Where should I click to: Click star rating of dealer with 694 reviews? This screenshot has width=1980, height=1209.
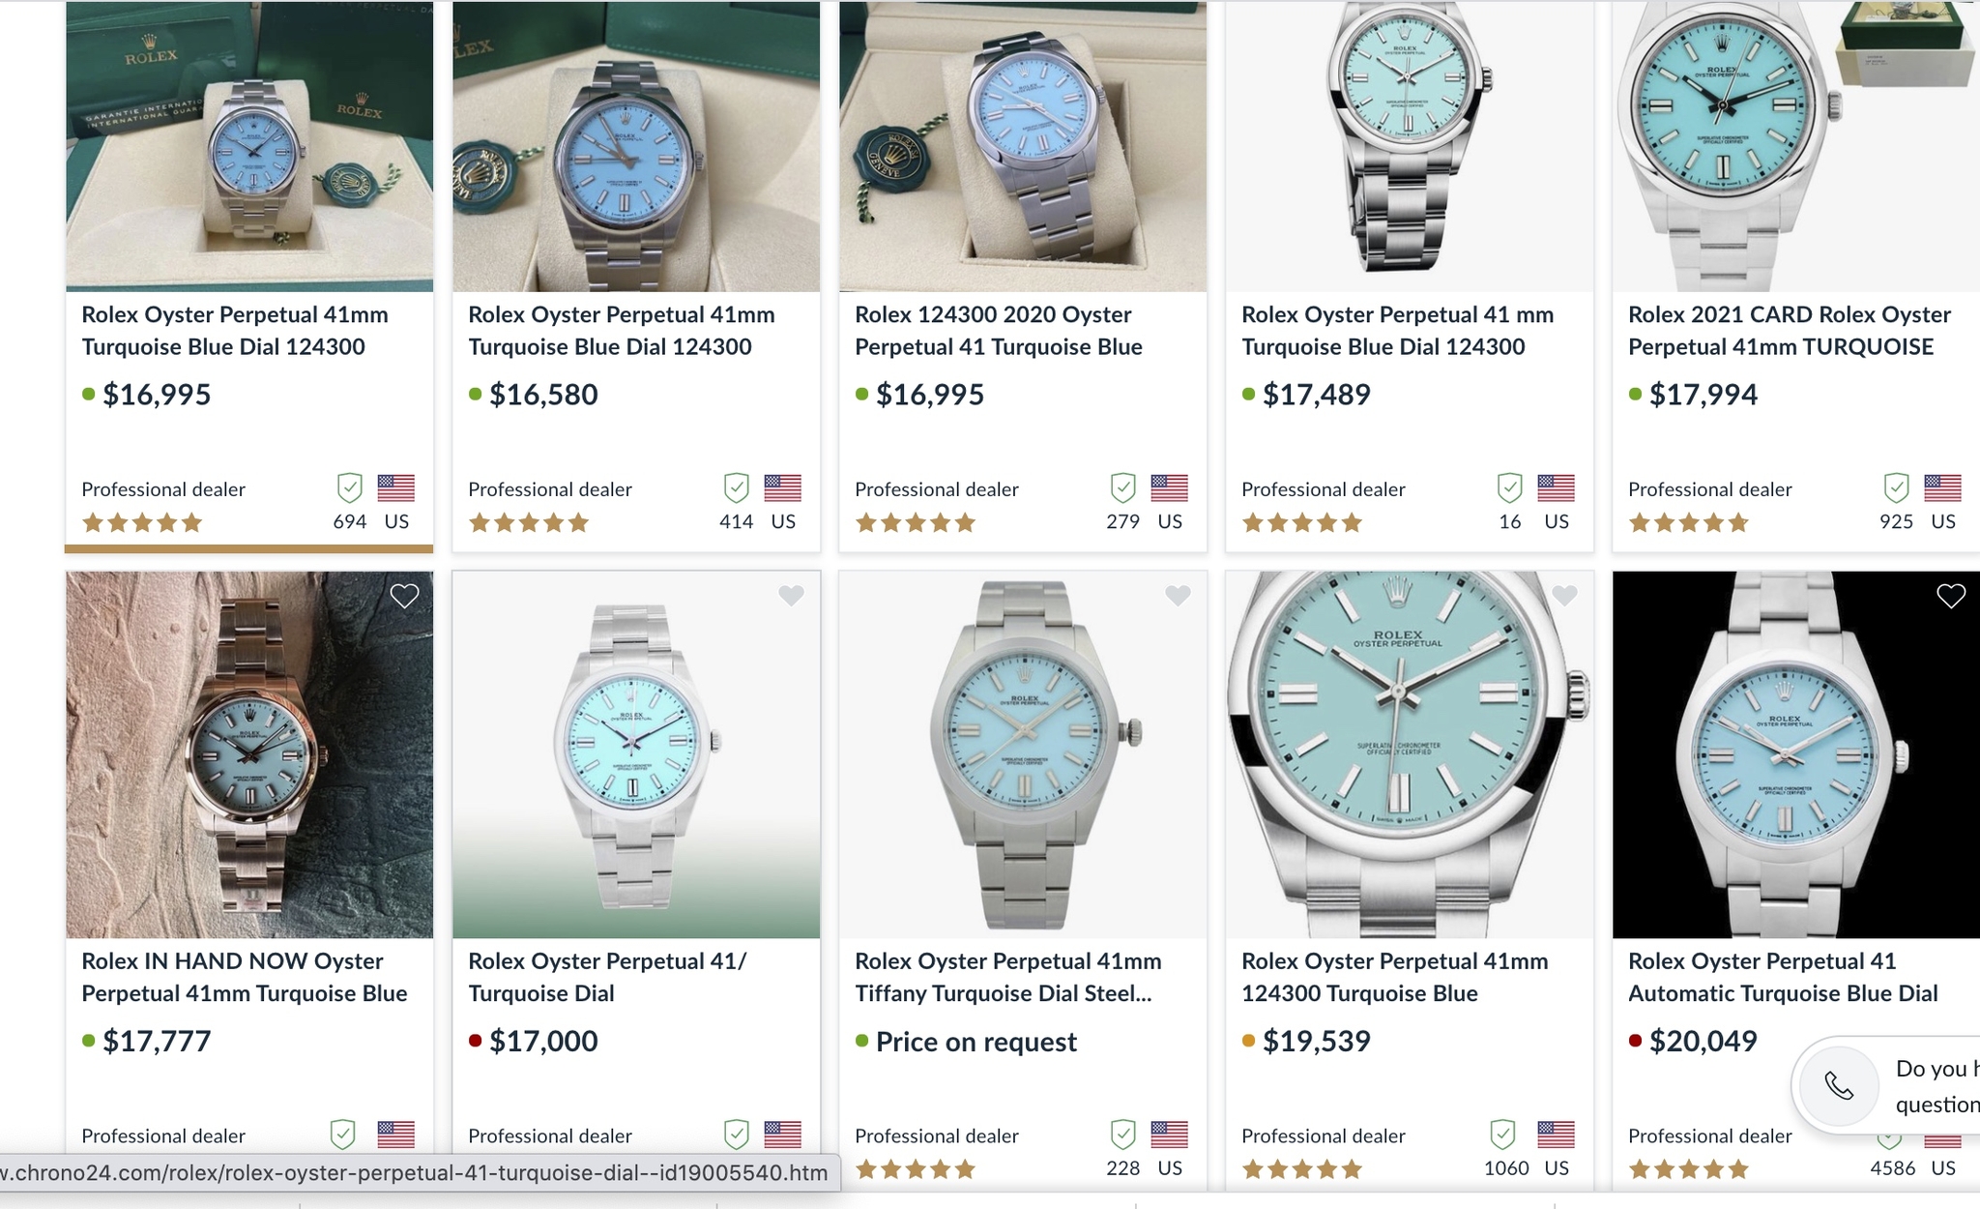[142, 523]
